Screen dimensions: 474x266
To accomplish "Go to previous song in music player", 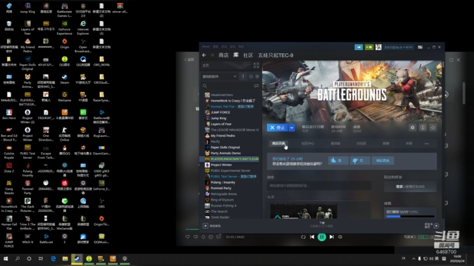I will coord(312,237).
